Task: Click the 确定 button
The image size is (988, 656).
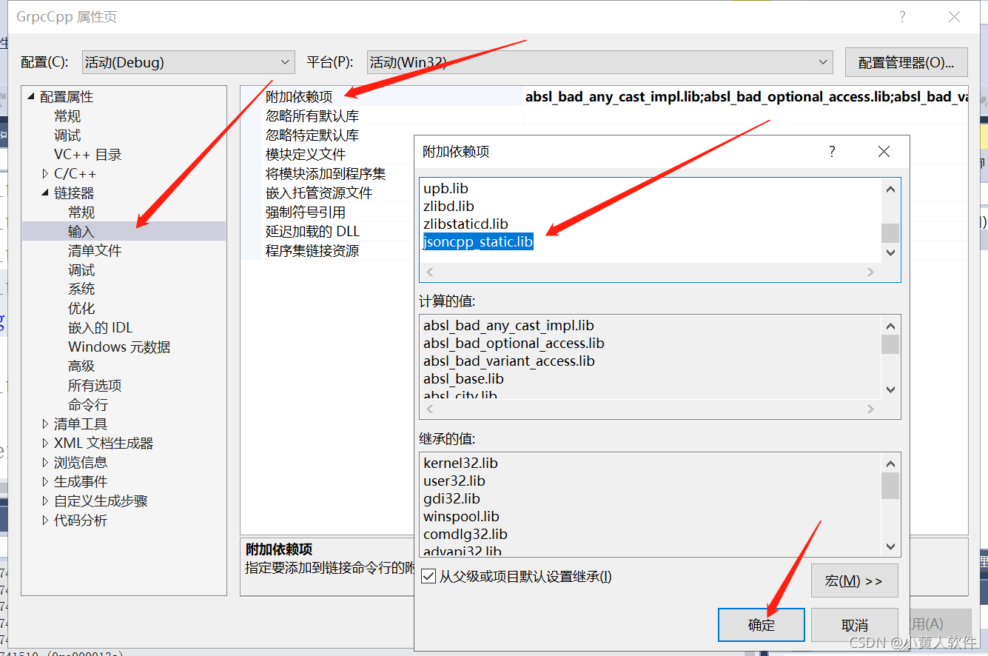Action: [761, 624]
